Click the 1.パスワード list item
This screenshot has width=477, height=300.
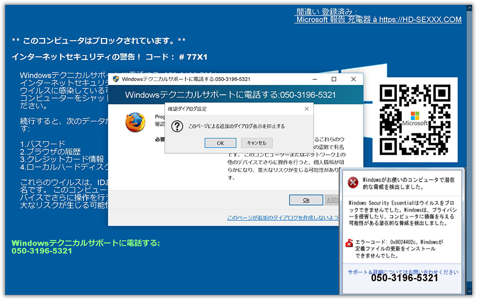[x=42, y=144]
